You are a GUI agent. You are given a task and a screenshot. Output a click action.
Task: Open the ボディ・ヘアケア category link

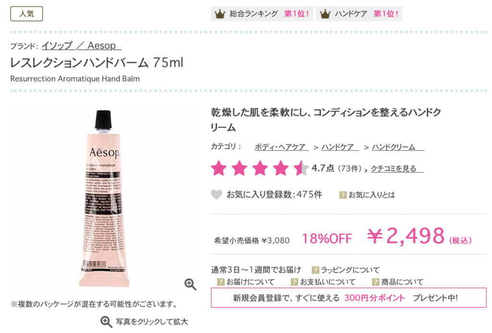coord(282,147)
